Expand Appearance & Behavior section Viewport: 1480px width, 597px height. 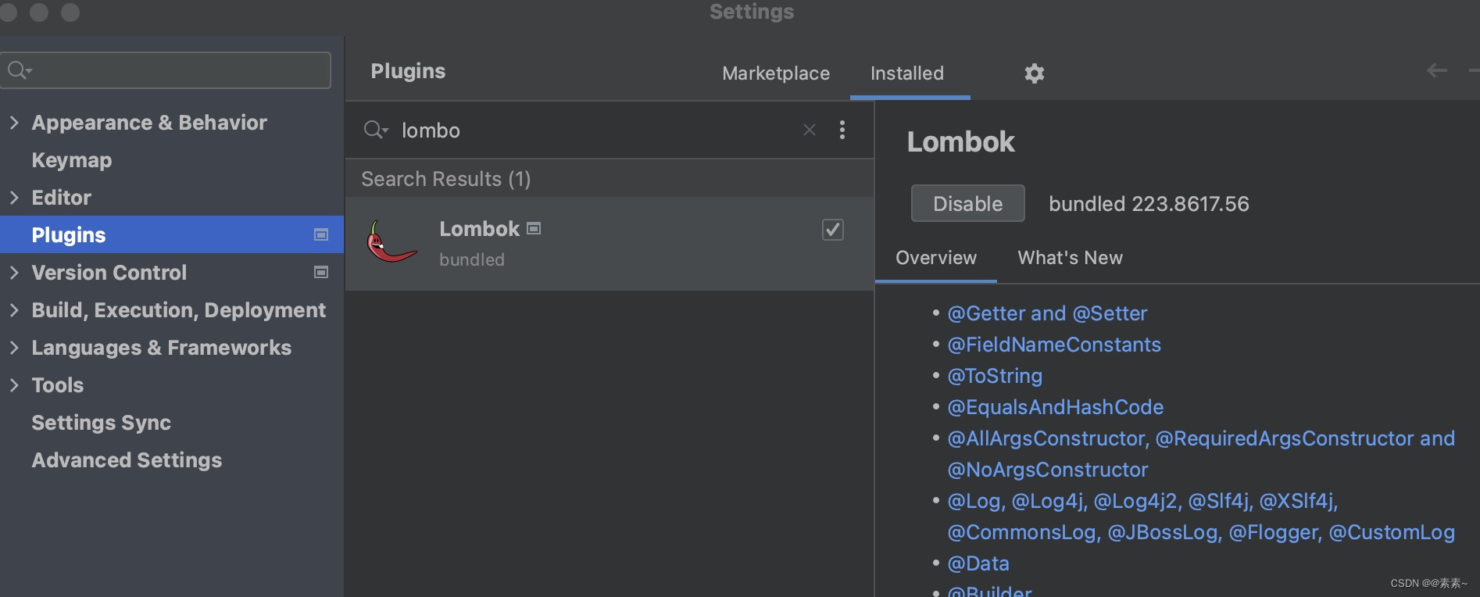[x=14, y=123]
